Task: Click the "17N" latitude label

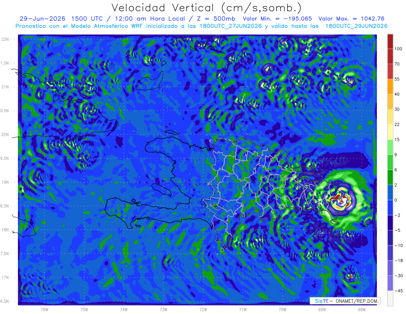Action: [5, 277]
